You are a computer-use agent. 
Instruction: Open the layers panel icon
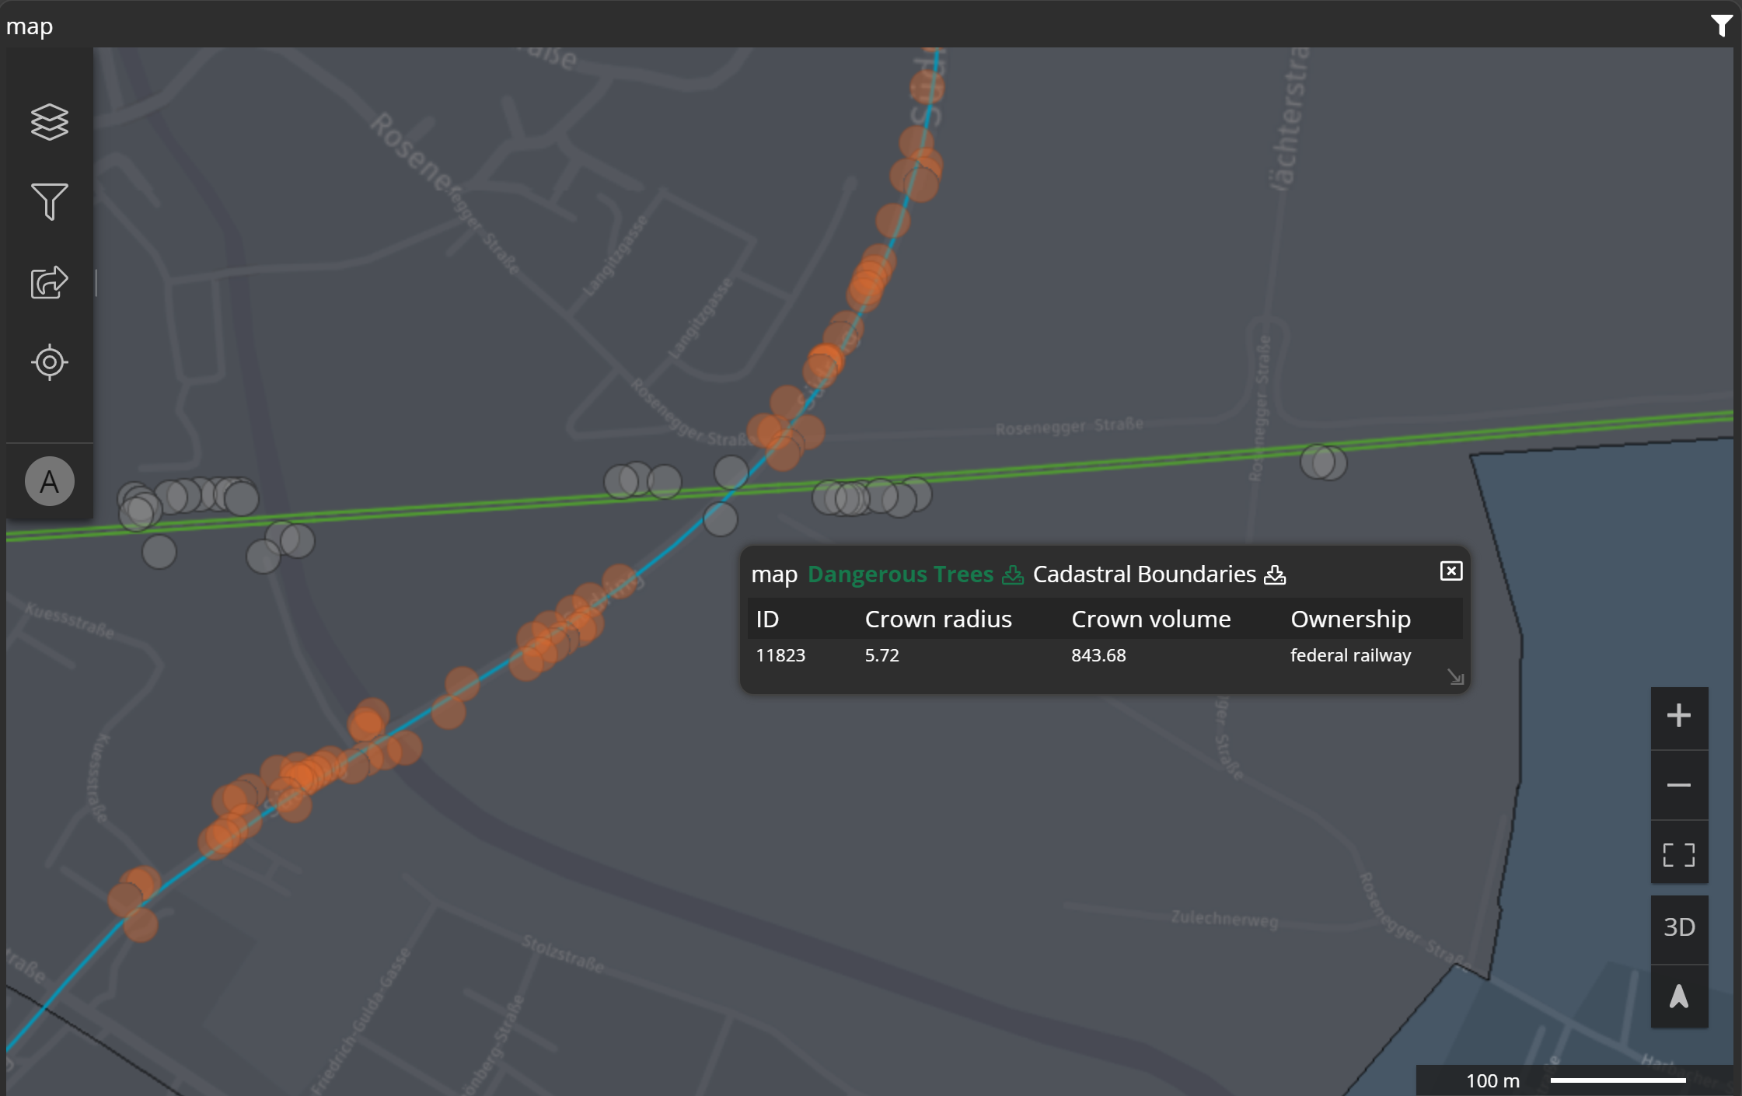49,122
